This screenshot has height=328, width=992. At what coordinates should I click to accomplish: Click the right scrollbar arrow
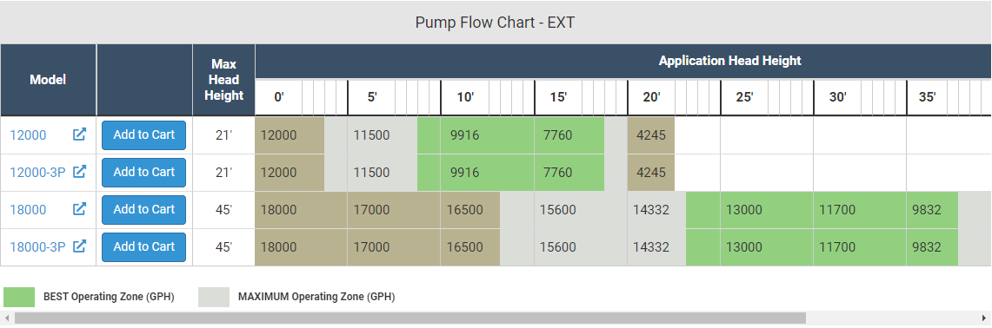point(986,318)
